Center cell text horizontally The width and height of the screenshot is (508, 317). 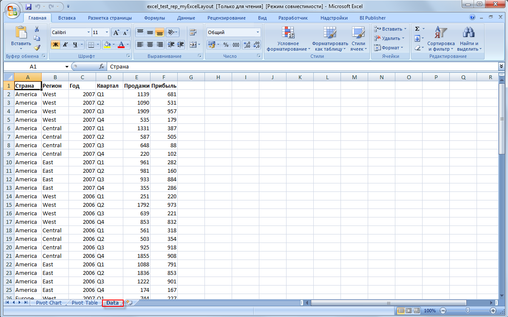pos(150,44)
